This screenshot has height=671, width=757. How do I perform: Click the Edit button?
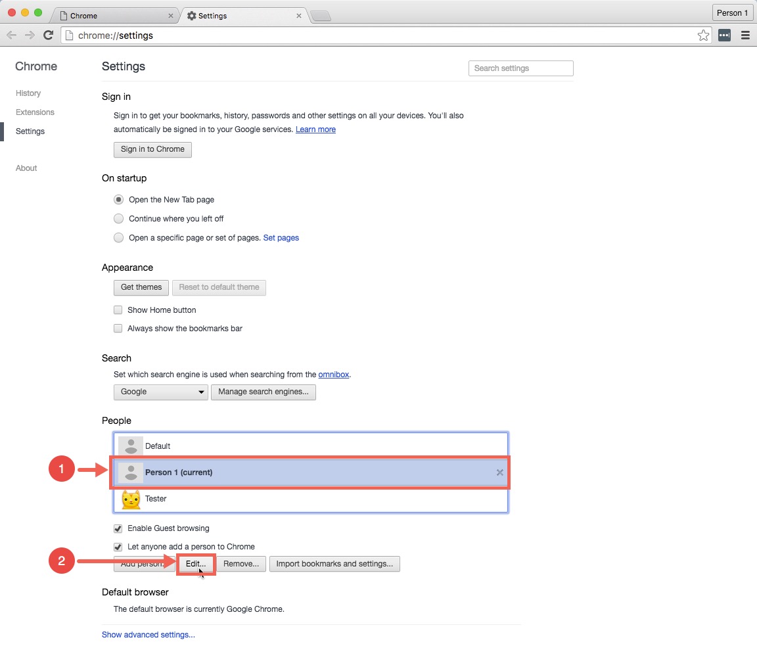point(196,564)
